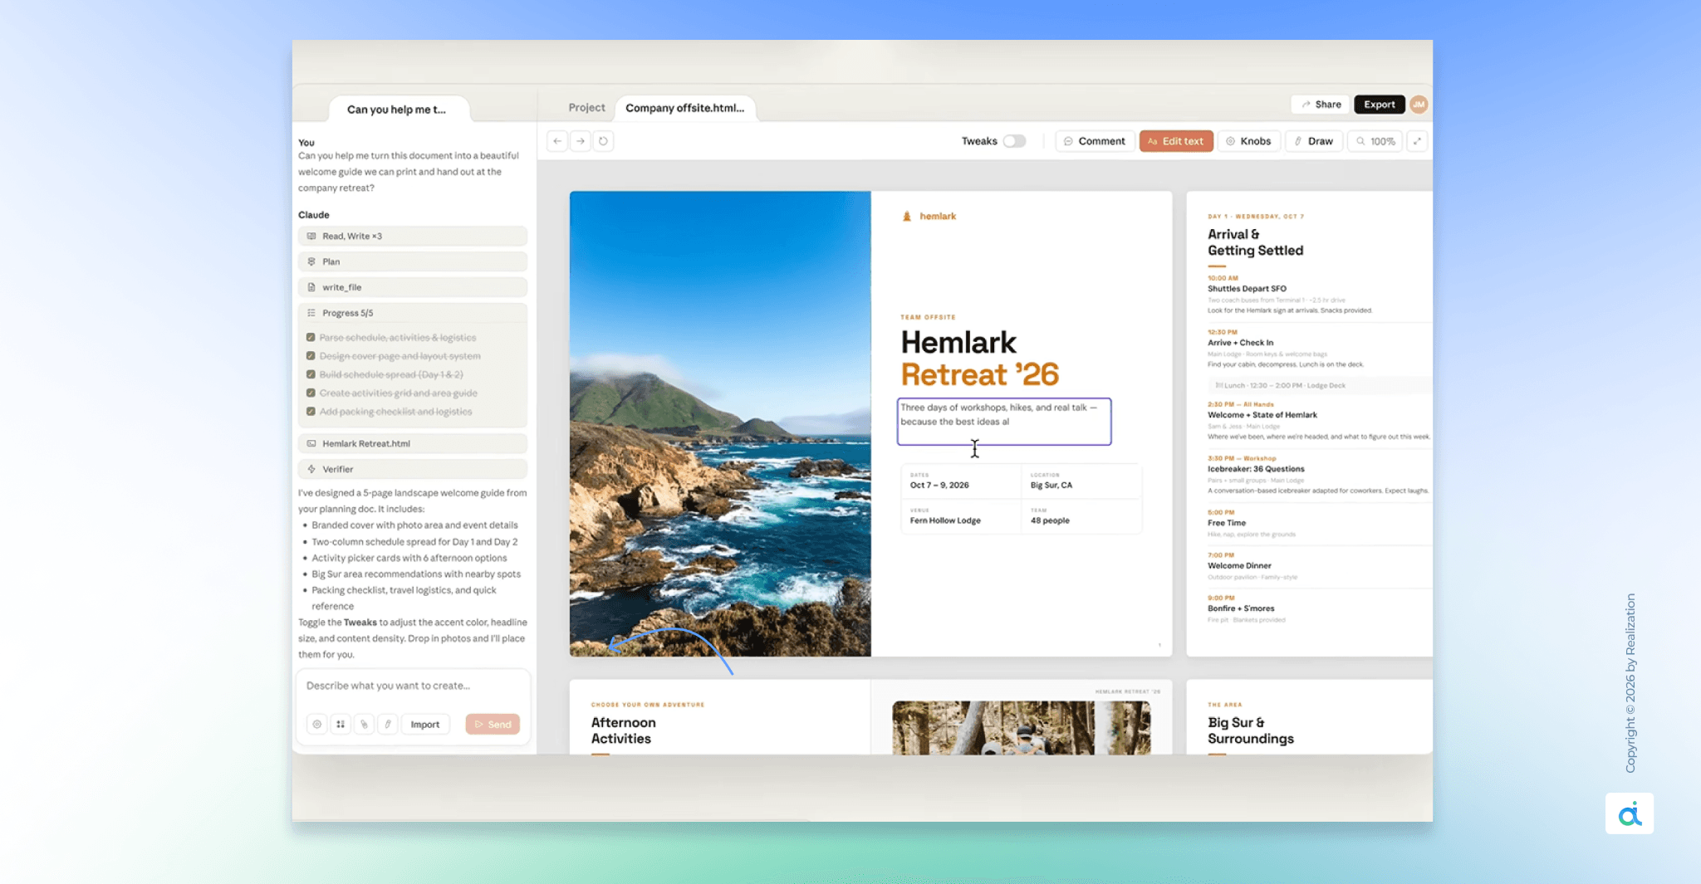Open fullscreen with the expand arrows icon
1701x884 pixels.
tap(1418, 141)
